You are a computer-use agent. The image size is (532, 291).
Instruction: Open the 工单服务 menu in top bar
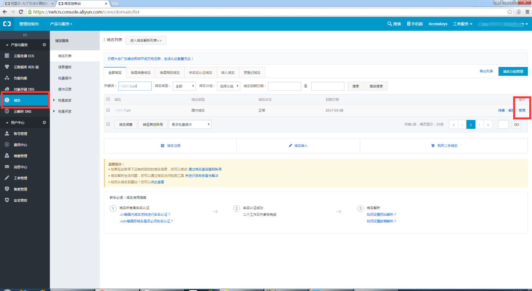pos(462,24)
